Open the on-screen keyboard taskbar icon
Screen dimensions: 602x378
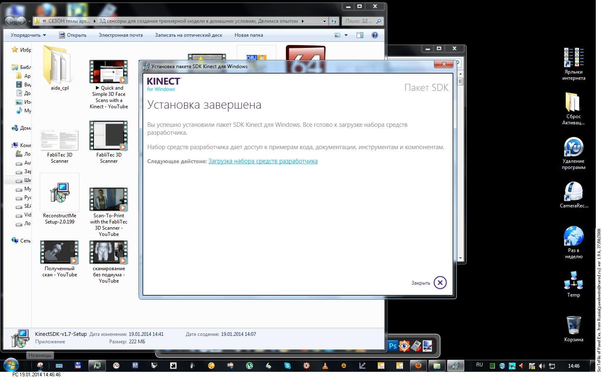point(59,365)
